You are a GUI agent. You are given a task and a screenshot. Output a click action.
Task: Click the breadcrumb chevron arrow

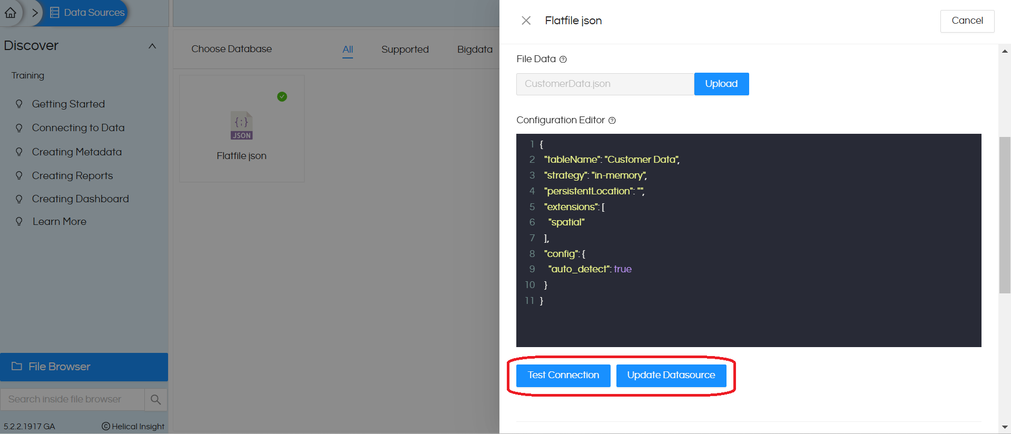click(x=35, y=13)
